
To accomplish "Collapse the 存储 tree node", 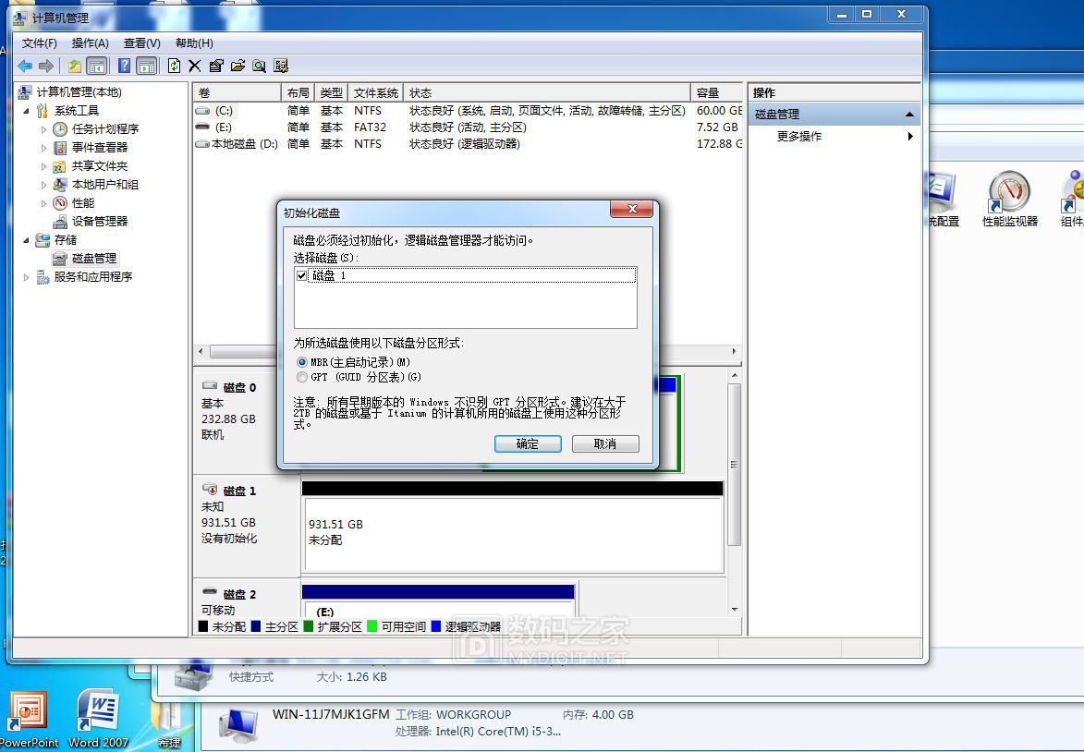I will pyautogui.click(x=26, y=240).
